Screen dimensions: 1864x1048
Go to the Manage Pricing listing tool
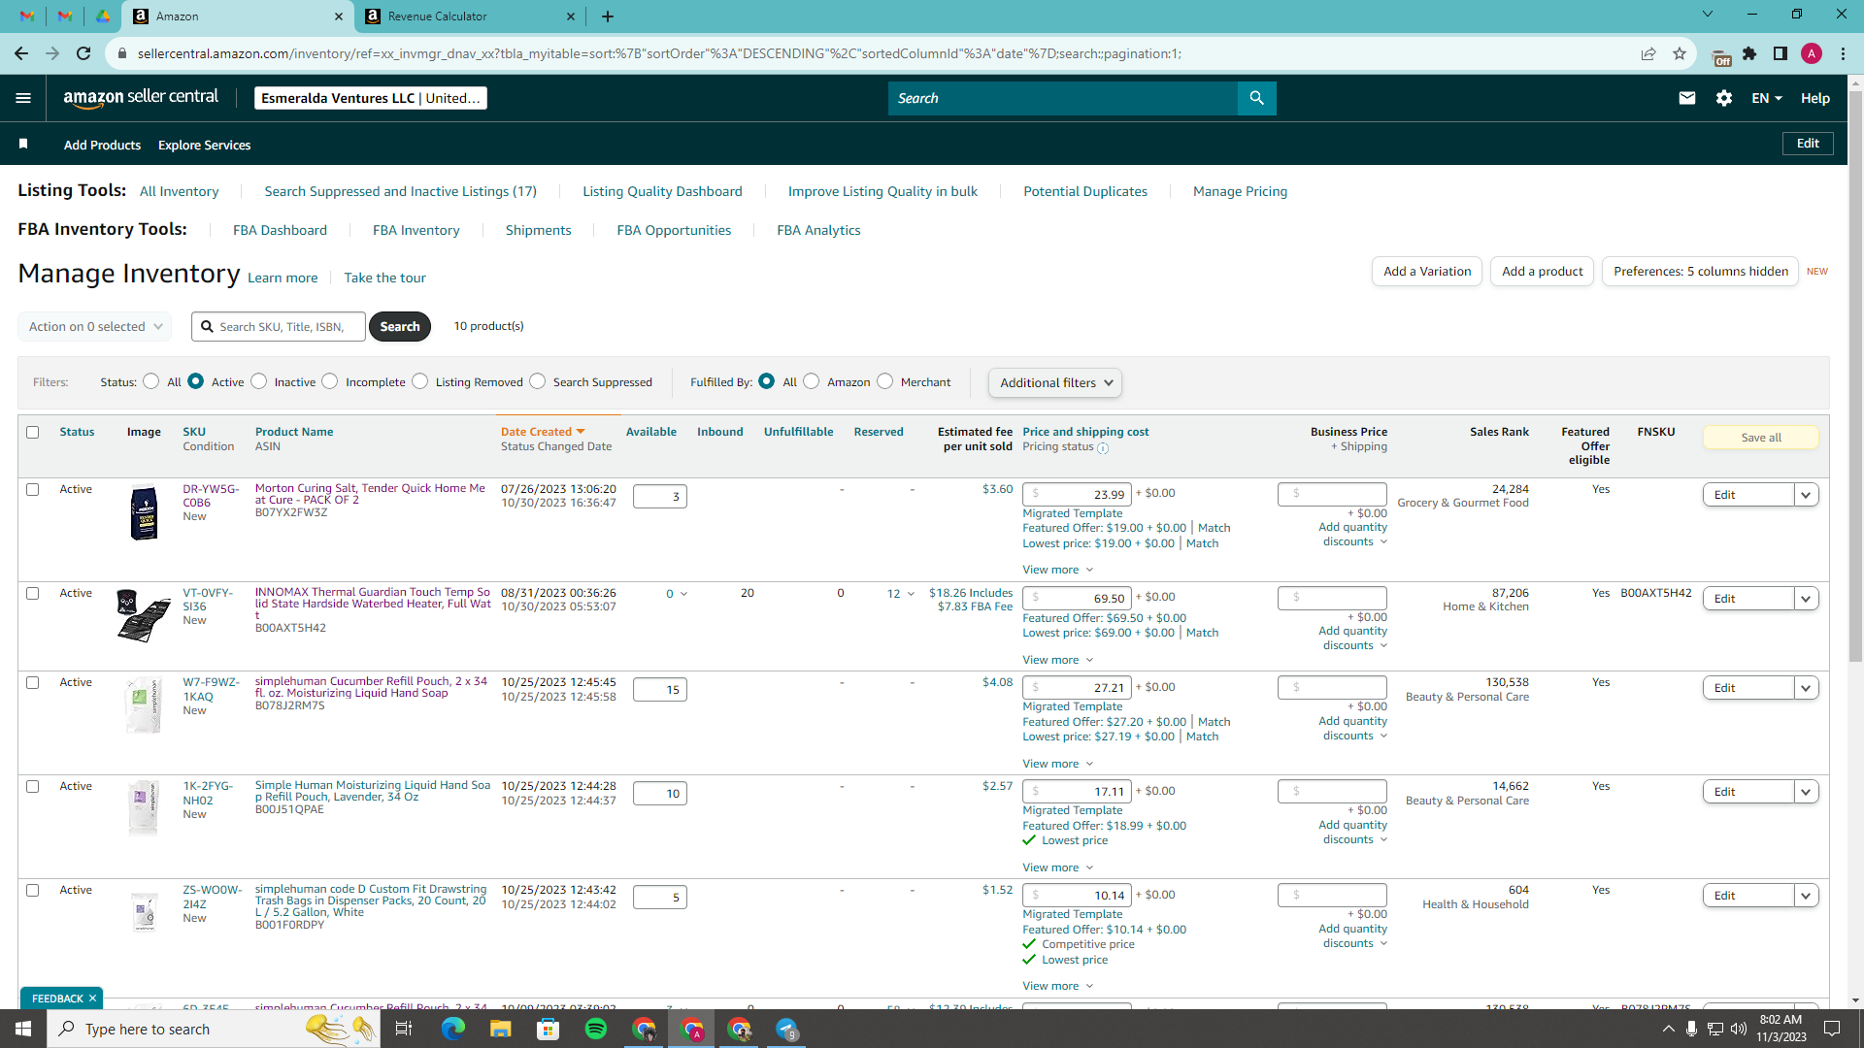(x=1240, y=191)
